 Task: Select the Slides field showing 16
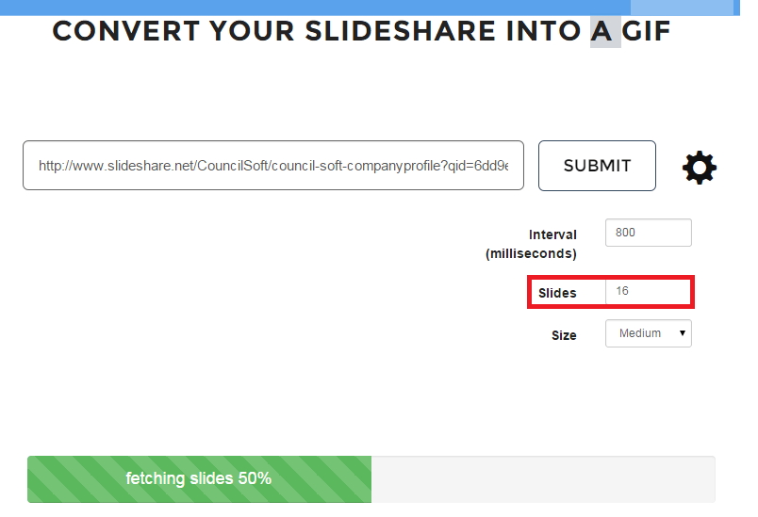(x=649, y=291)
